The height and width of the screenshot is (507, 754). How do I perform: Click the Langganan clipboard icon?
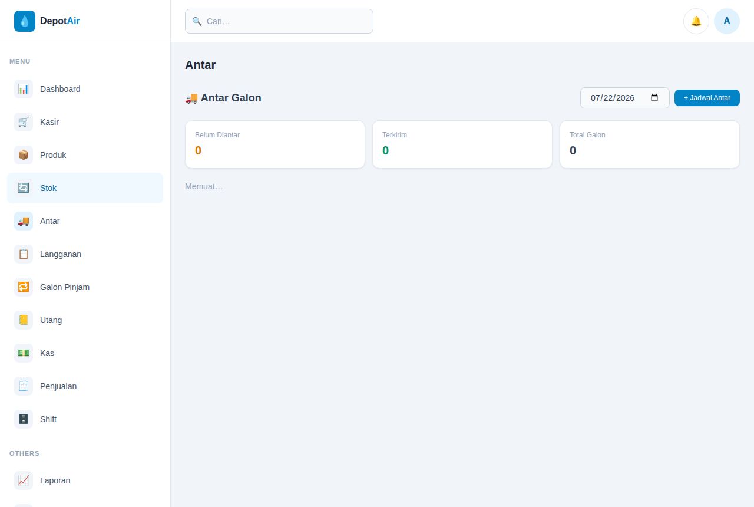click(24, 254)
